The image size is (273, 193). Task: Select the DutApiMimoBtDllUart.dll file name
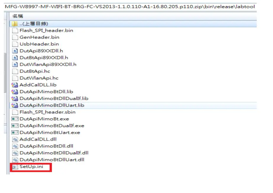52,160
